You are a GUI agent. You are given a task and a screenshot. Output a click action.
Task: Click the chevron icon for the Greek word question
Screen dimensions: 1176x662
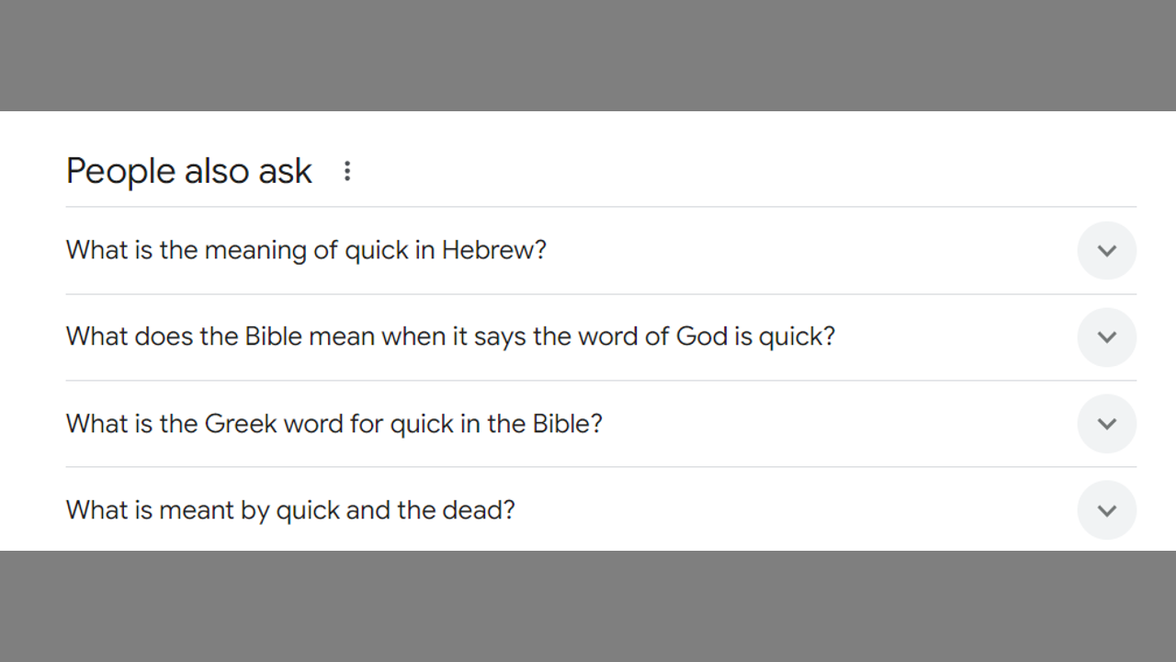coord(1106,424)
